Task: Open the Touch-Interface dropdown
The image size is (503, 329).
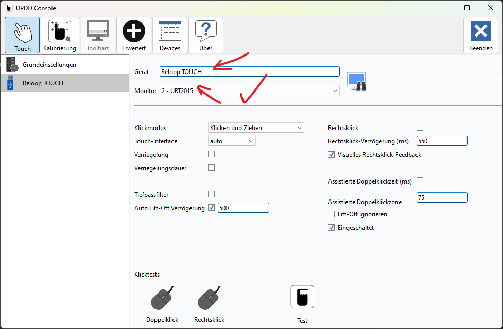Action: click(x=232, y=141)
